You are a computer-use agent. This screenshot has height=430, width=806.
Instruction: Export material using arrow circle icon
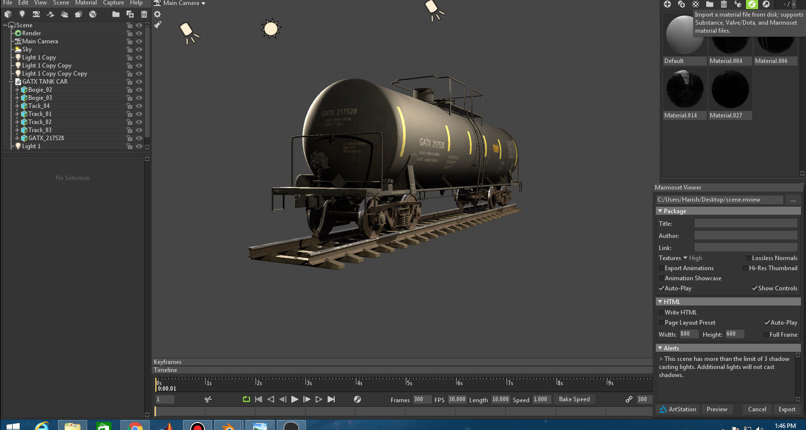tap(766, 4)
